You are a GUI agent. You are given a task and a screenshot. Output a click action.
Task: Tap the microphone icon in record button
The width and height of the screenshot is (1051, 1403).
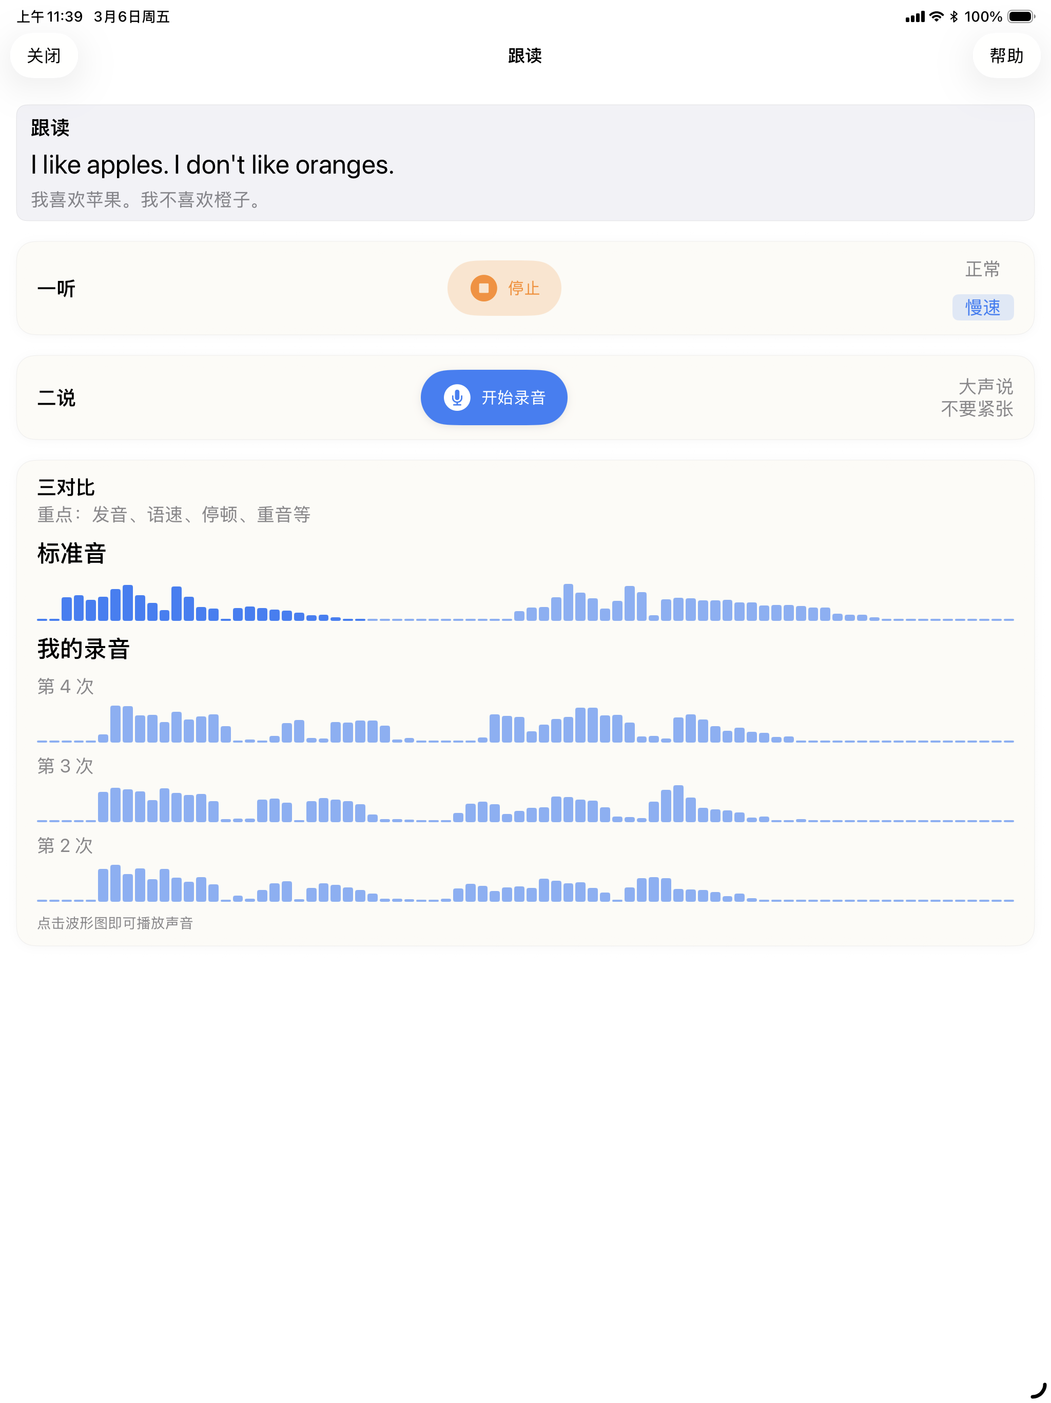tap(456, 397)
